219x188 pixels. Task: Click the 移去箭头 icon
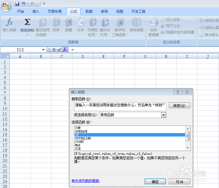click(201, 35)
